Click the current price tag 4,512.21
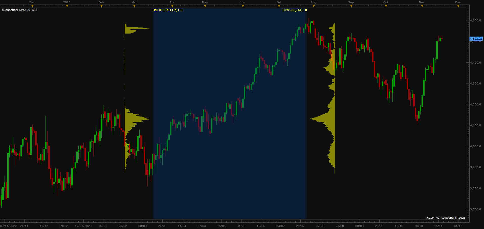This screenshot has height=229, width=484. click(x=476, y=39)
